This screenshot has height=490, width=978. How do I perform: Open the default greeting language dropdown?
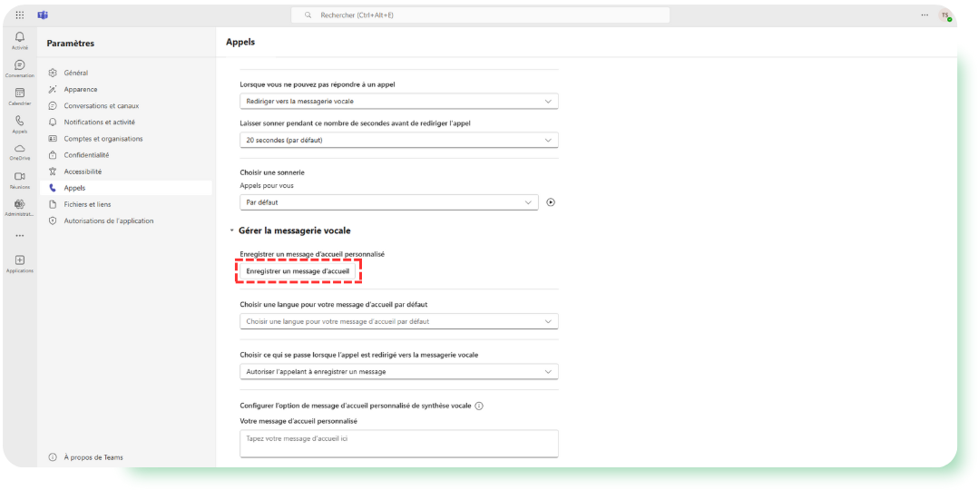pyautogui.click(x=399, y=321)
